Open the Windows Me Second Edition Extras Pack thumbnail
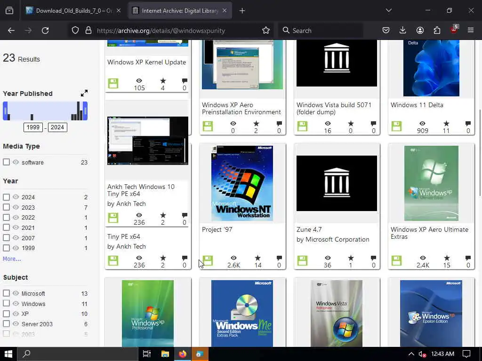 coord(242,314)
